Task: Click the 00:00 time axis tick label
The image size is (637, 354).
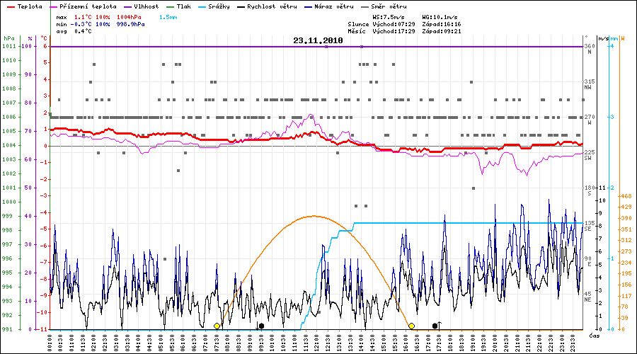Action: pyautogui.click(x=50, y=343)
